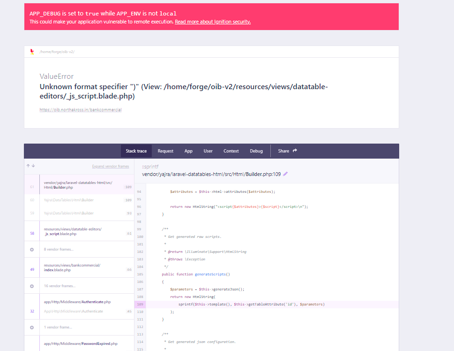454x351 pixels.
Task: Open the User tab
Action: click(x=208, y=151)
